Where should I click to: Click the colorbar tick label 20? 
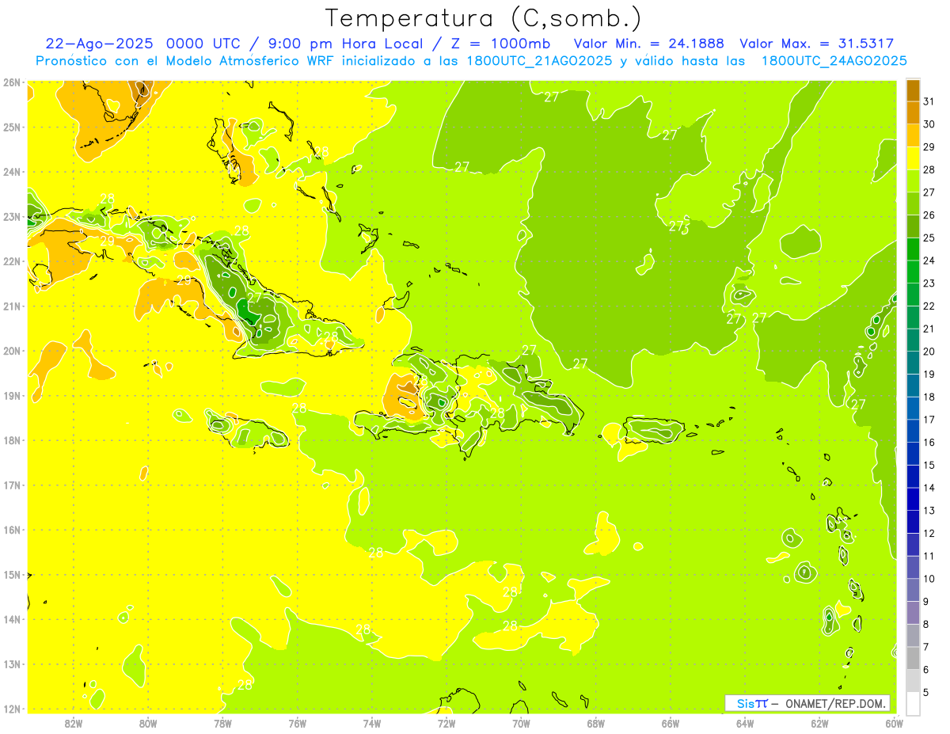point(929,352)
